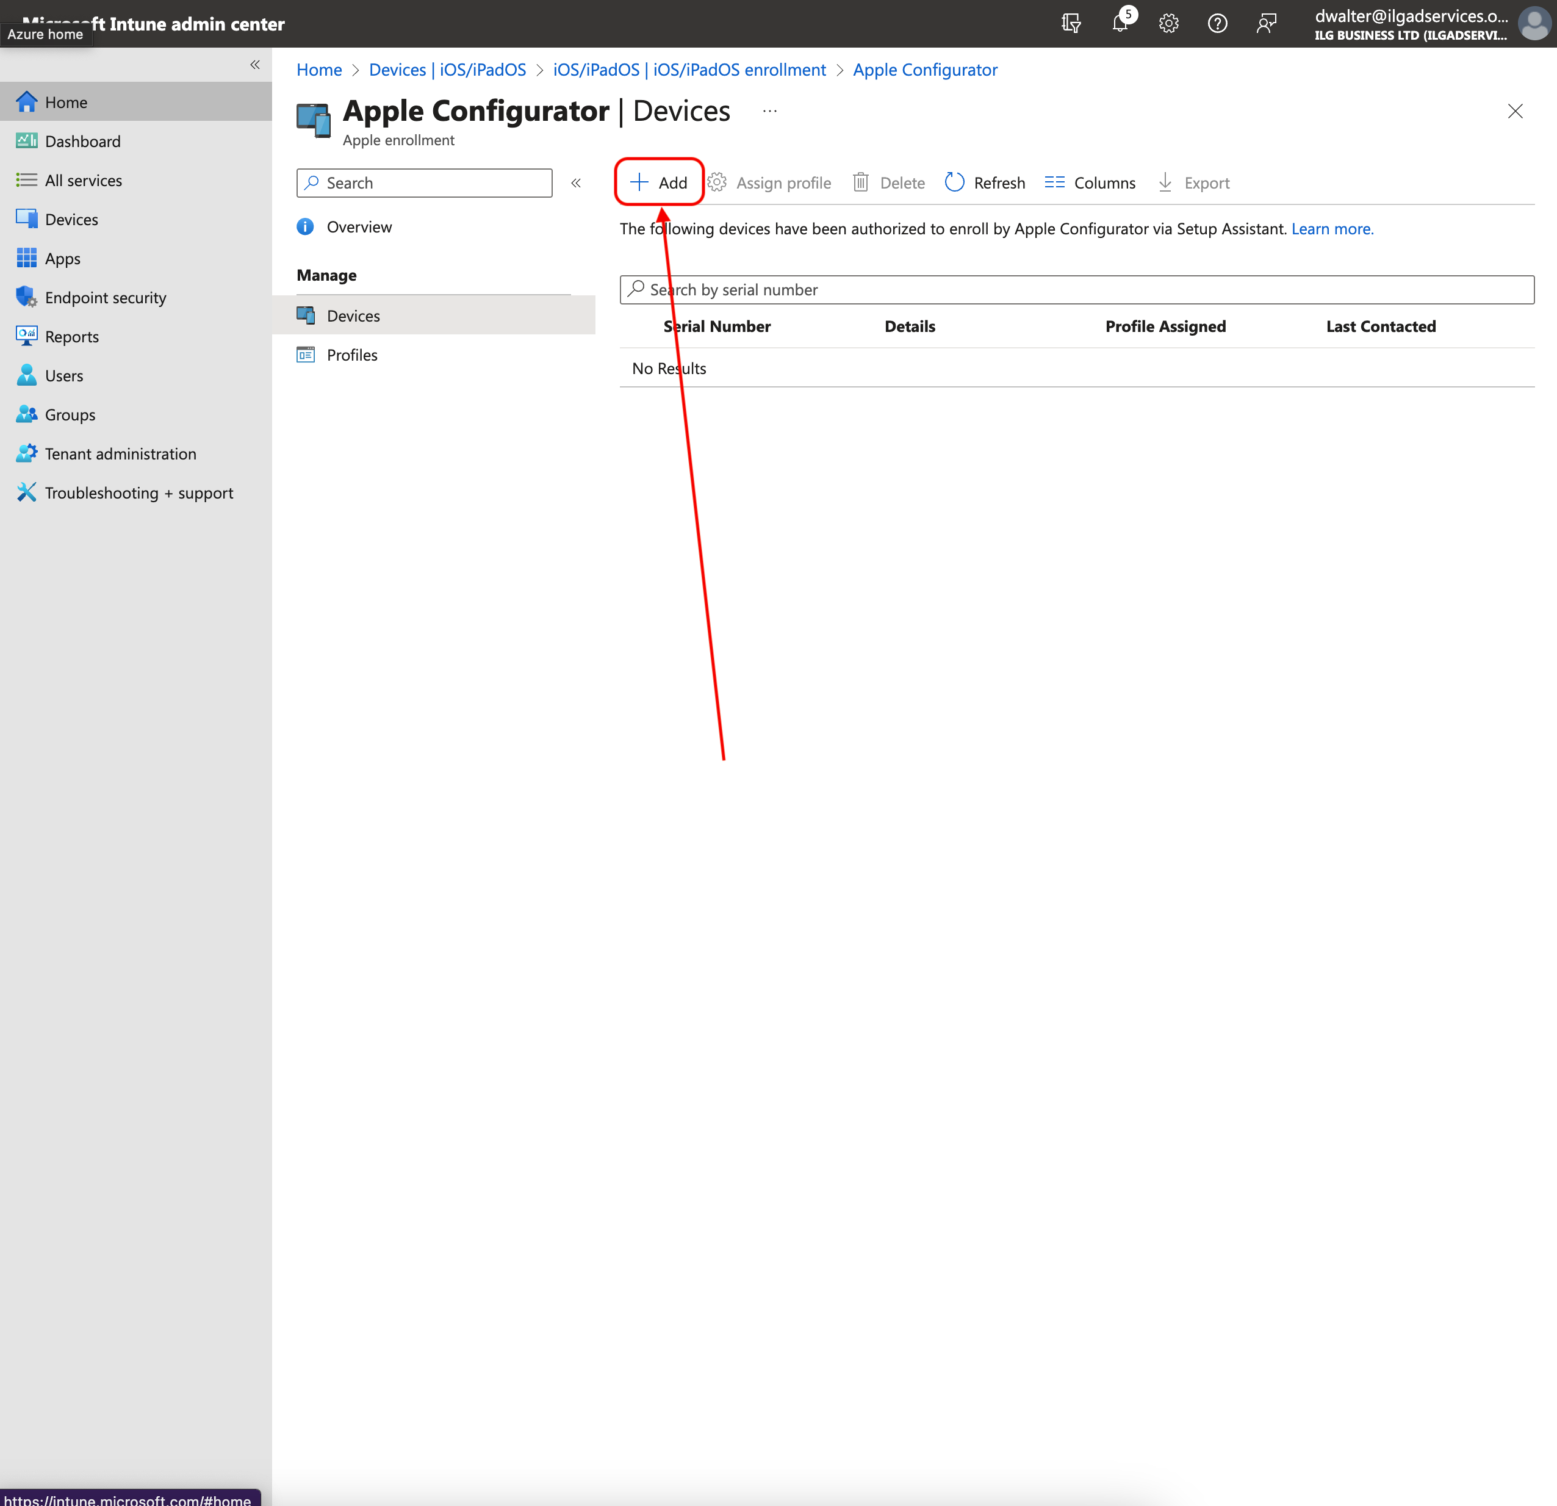Collapse the Apple Configurator side menu

(576, 183)
